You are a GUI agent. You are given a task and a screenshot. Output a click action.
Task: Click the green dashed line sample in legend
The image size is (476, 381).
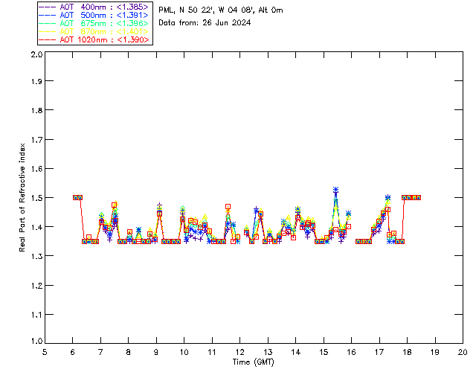(48, 24)
